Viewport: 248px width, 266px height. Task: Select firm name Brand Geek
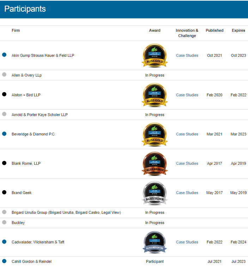(22, 193)
